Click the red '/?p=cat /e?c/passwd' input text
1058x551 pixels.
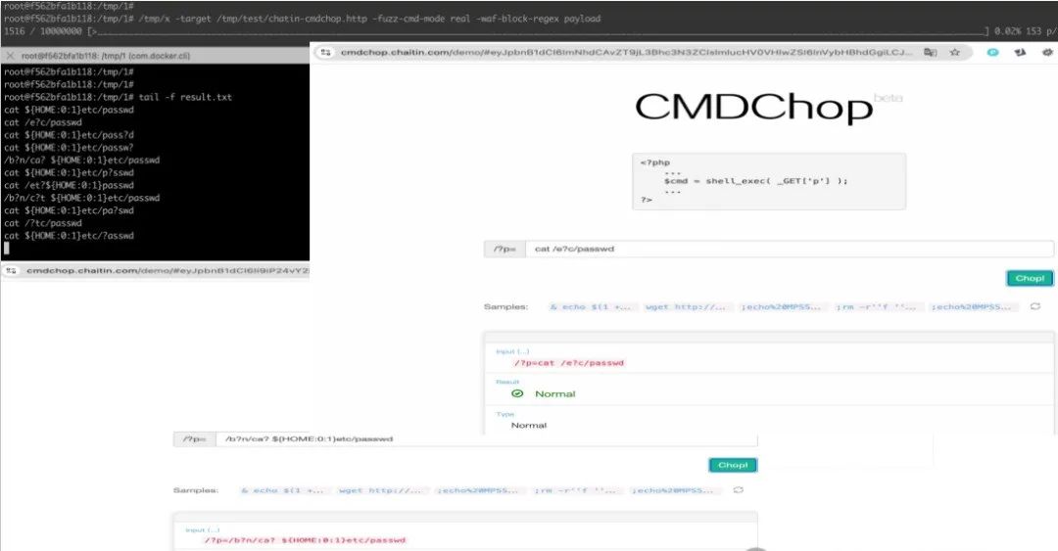pyautogui.click(x=569, y=363)
